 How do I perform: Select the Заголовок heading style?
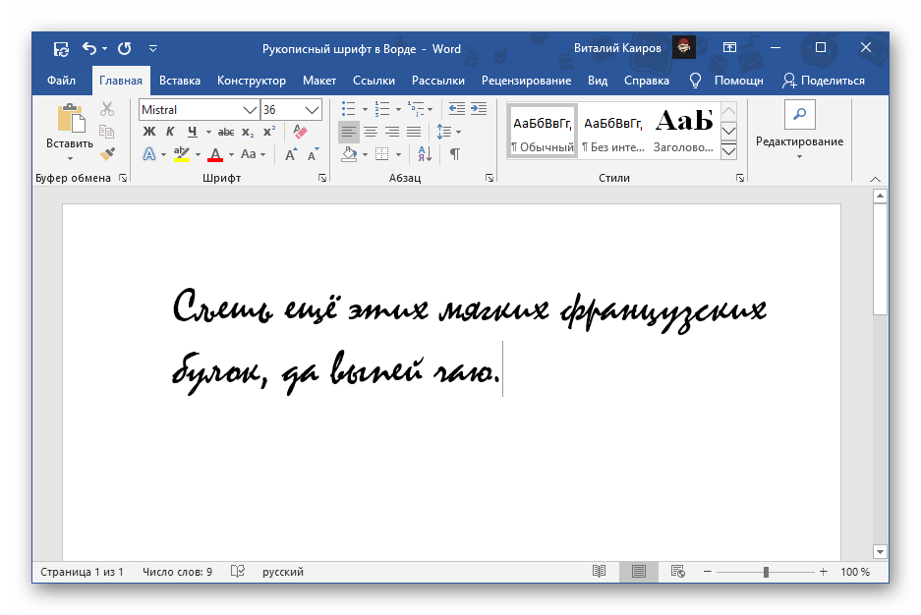[x=683, y=131]
